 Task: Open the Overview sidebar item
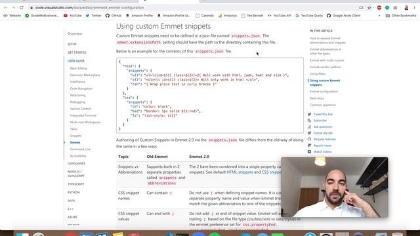tap(75, 33)
